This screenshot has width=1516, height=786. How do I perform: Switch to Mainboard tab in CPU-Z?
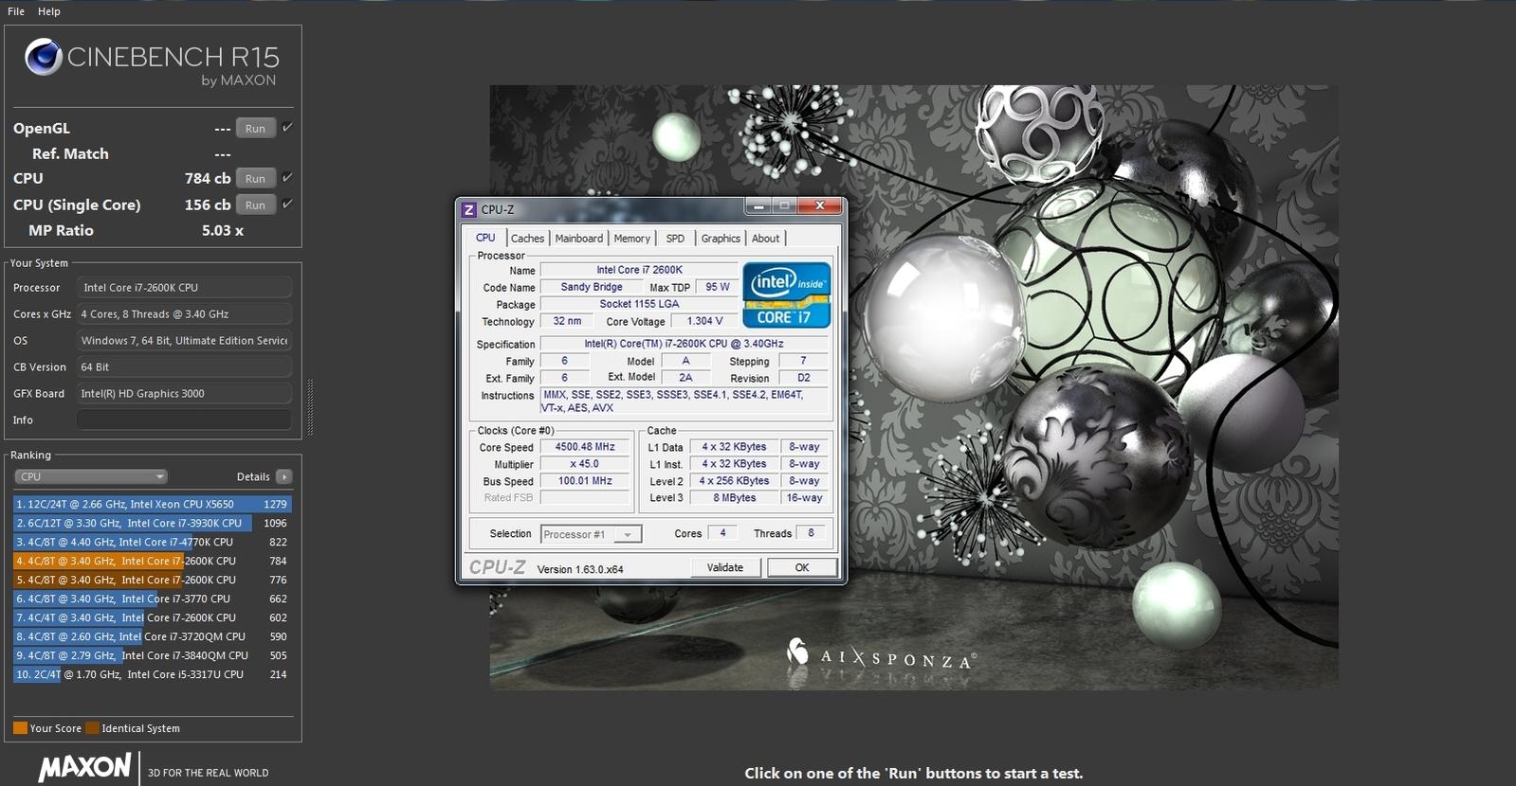coord(578,239)
